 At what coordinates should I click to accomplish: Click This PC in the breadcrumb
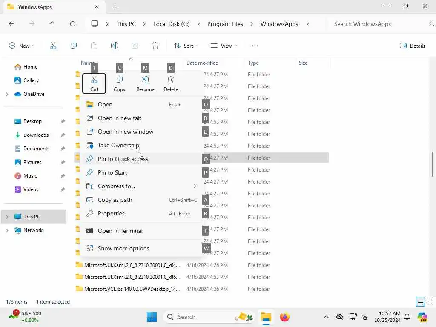point(126,24)
